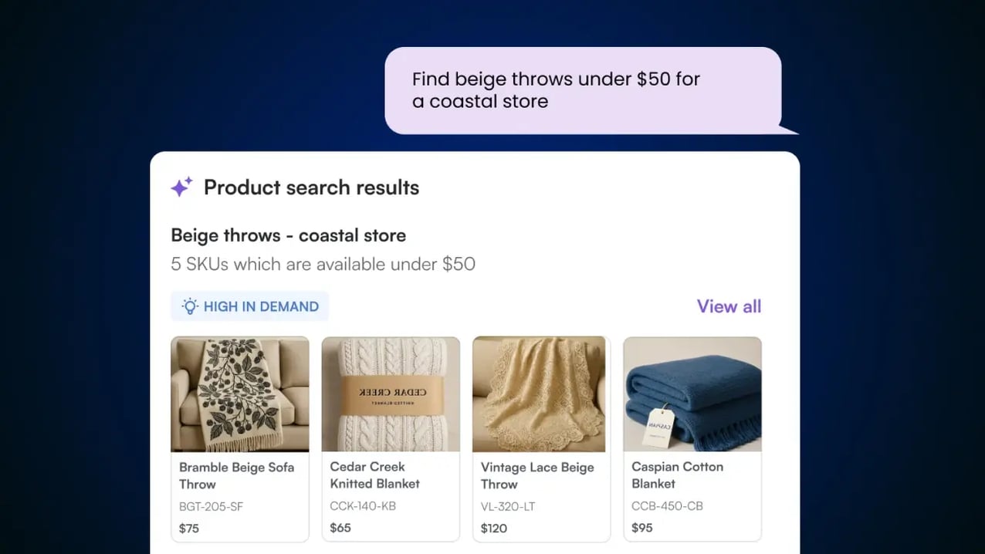The image size is (985, 554).
Task: Click the Caspian Cotton Blanket title
Action: [x=677, y=475]
